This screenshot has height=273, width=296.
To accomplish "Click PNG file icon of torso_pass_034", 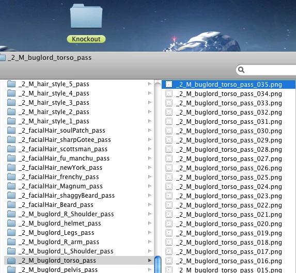I will (x=169, y=94).
